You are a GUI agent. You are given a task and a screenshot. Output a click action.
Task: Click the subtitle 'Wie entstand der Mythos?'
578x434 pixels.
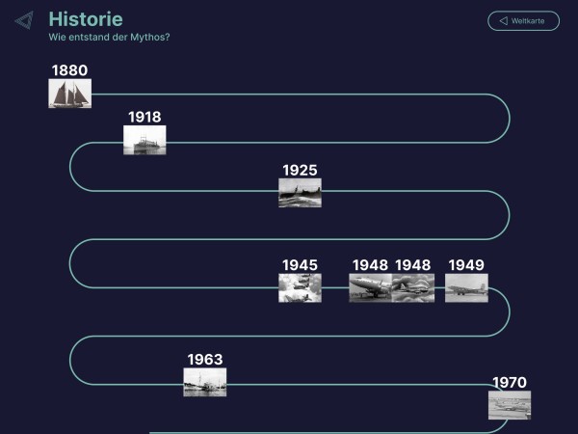[x=109, y=38]
